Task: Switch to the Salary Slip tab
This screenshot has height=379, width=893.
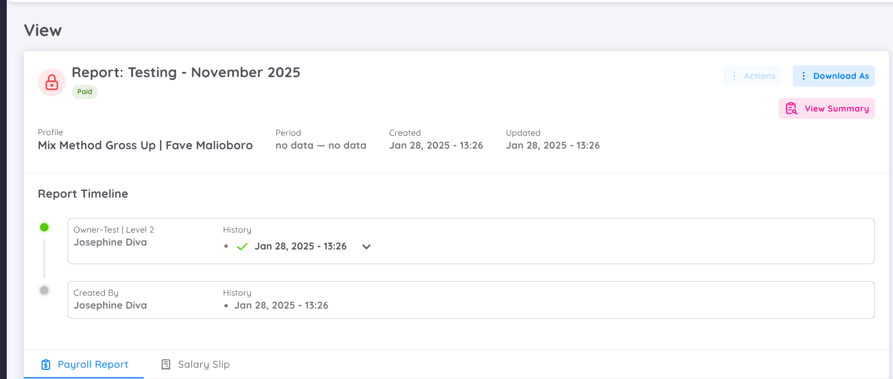Action: (204, 364)
